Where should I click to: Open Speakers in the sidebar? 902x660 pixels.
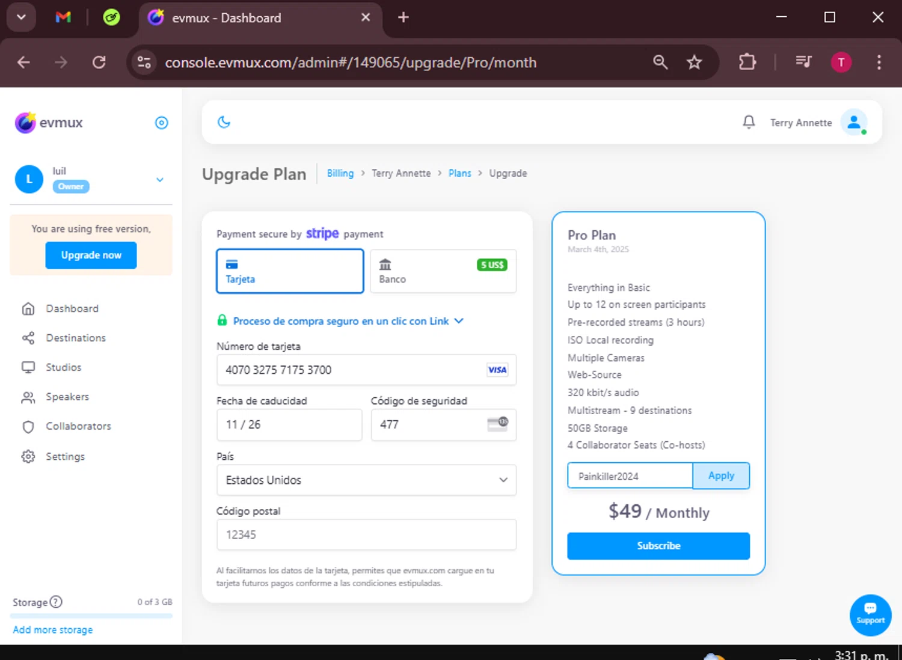(67, 397)
